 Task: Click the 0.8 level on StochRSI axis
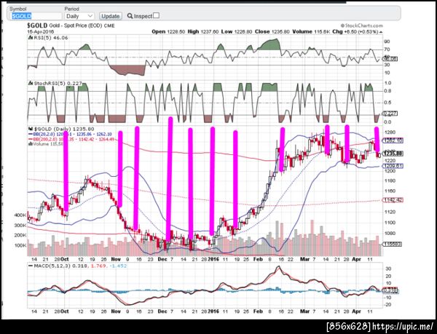[x=387, y=91]
